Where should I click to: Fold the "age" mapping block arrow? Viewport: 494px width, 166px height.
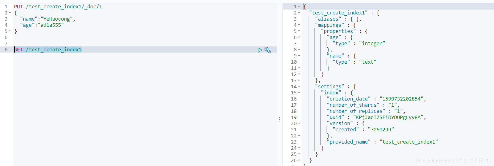click(x=299, y=37)
